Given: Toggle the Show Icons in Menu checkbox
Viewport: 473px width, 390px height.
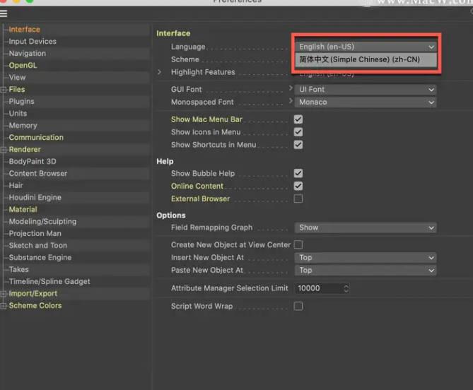Looking at the screenshot, I should [x=298, y=132].
